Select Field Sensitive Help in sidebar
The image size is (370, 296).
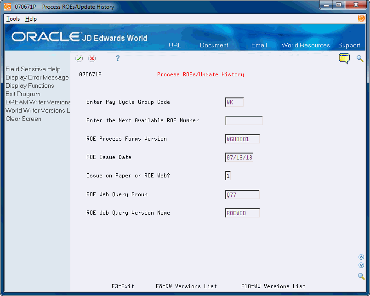pos(33,69)
